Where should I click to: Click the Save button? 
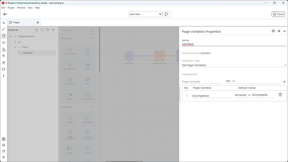pos(278,14)
